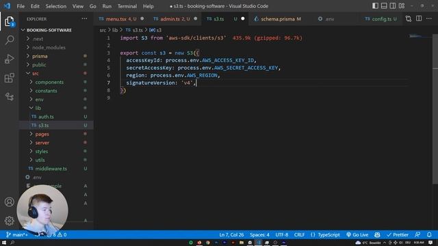
Task: Click lib in breadcrumb path
Action: 115,30
